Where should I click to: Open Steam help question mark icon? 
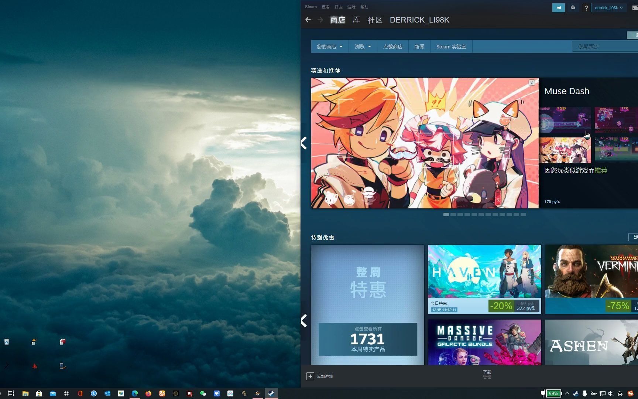click(586, 8)
